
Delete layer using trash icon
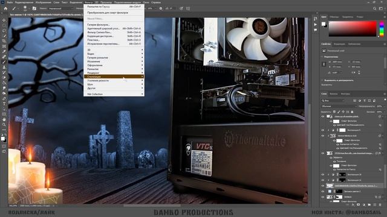(x=380, y=205)
